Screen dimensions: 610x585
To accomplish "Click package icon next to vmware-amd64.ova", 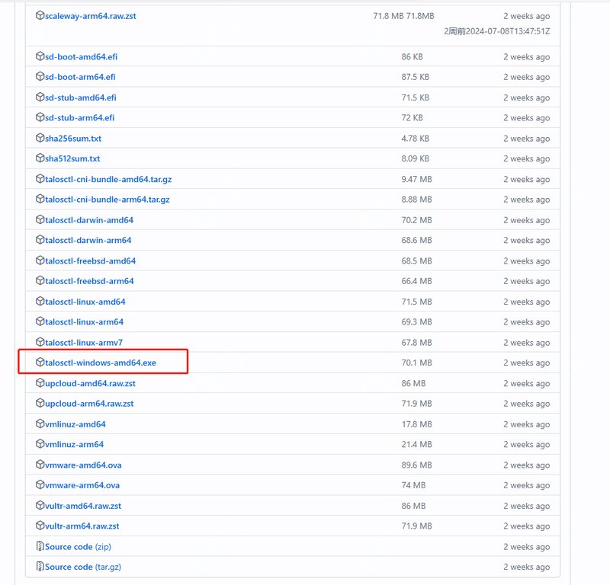I will 40,465.
